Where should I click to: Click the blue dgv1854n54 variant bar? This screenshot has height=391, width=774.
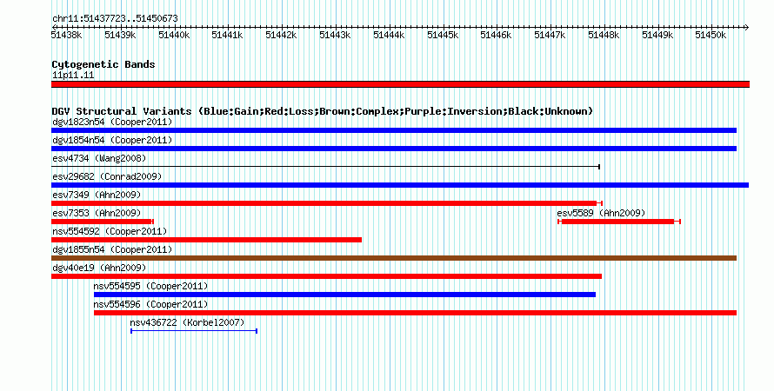(x=394, y=149)
